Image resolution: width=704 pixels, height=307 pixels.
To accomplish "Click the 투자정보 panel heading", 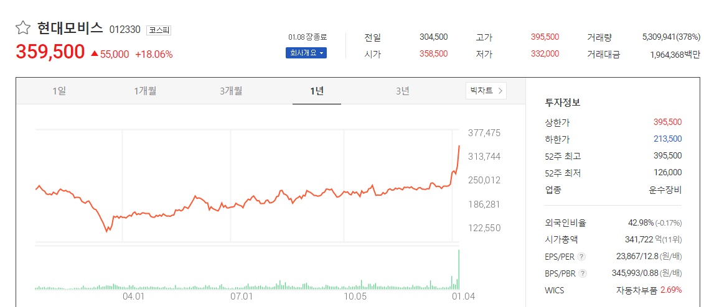I will [563, 102].
